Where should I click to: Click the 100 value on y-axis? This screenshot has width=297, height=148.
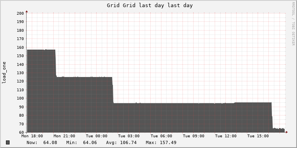point(20,98)
